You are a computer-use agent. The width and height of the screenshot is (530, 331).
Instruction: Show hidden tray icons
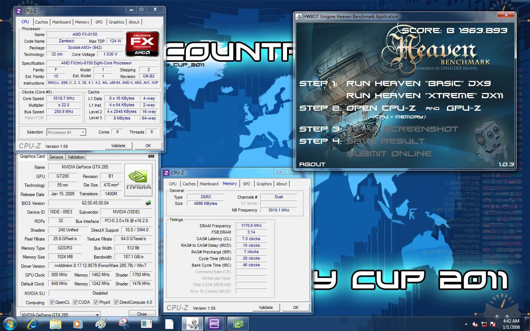click(466, 324)
